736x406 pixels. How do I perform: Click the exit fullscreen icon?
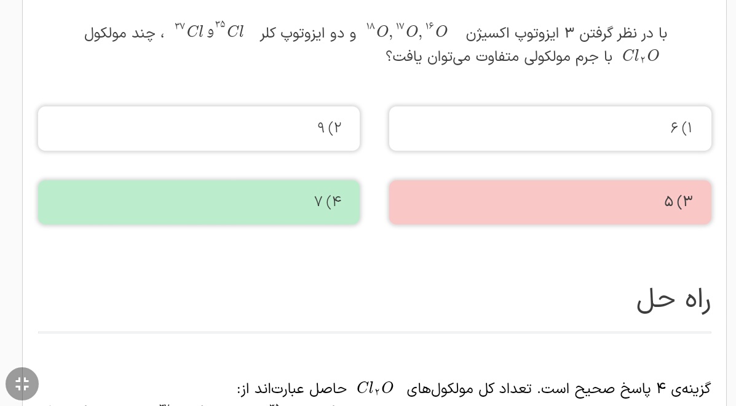point(22,384)
